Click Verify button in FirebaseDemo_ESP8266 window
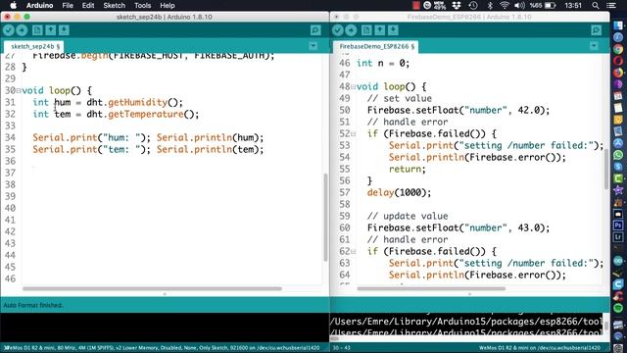Screen dimensions: 627x353 click(338, 30)
